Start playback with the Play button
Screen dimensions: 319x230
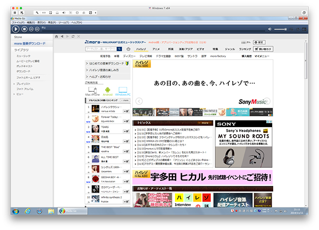(15, 29)
